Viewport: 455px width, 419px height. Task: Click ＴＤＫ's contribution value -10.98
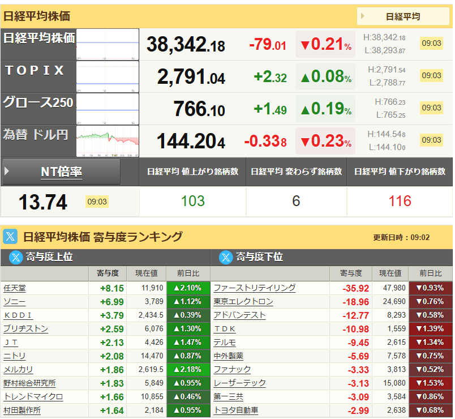coord(356,329)
